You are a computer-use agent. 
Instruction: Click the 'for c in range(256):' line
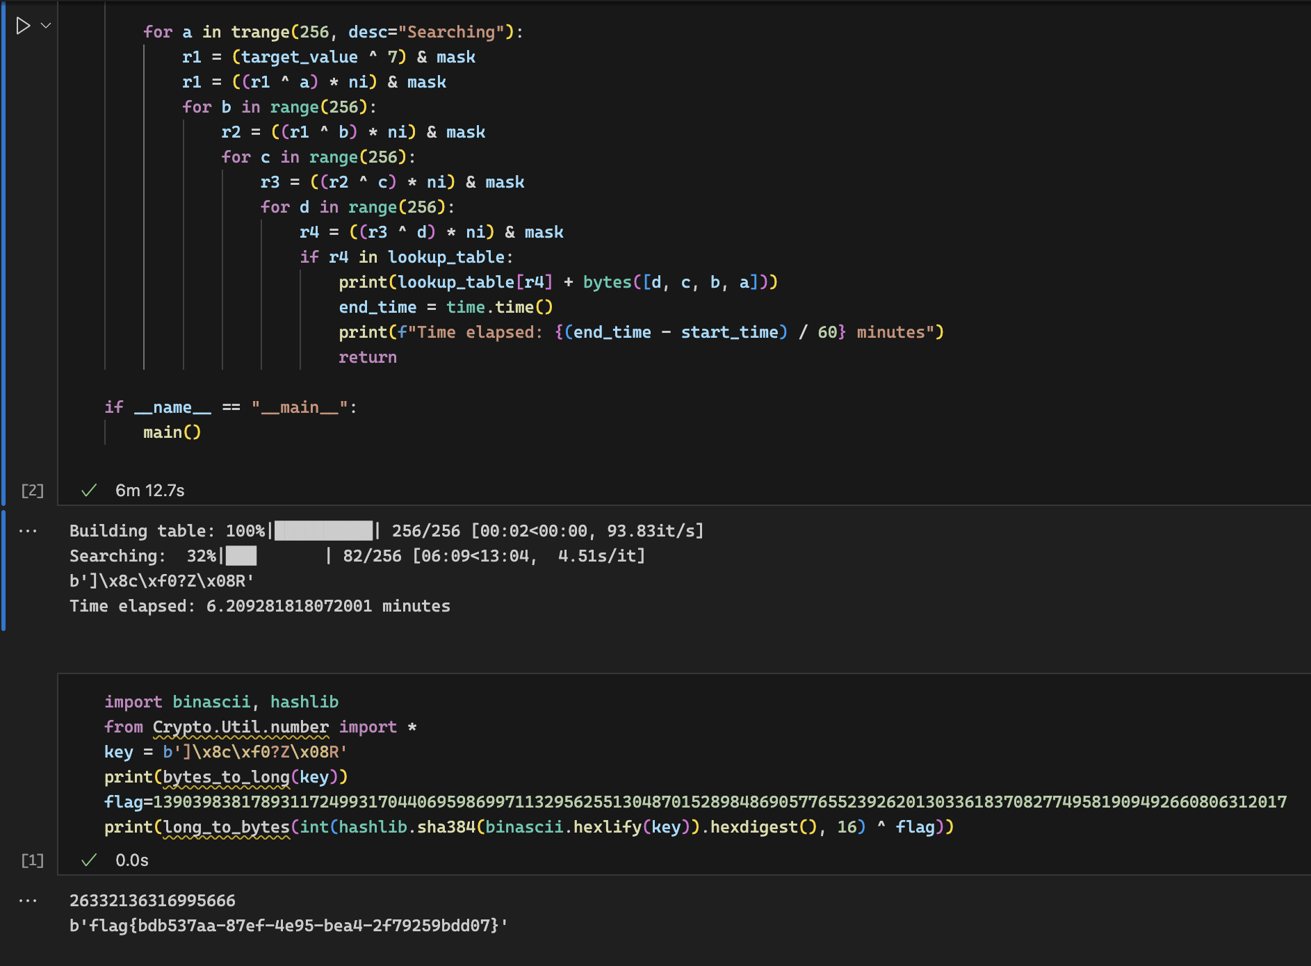318,157
